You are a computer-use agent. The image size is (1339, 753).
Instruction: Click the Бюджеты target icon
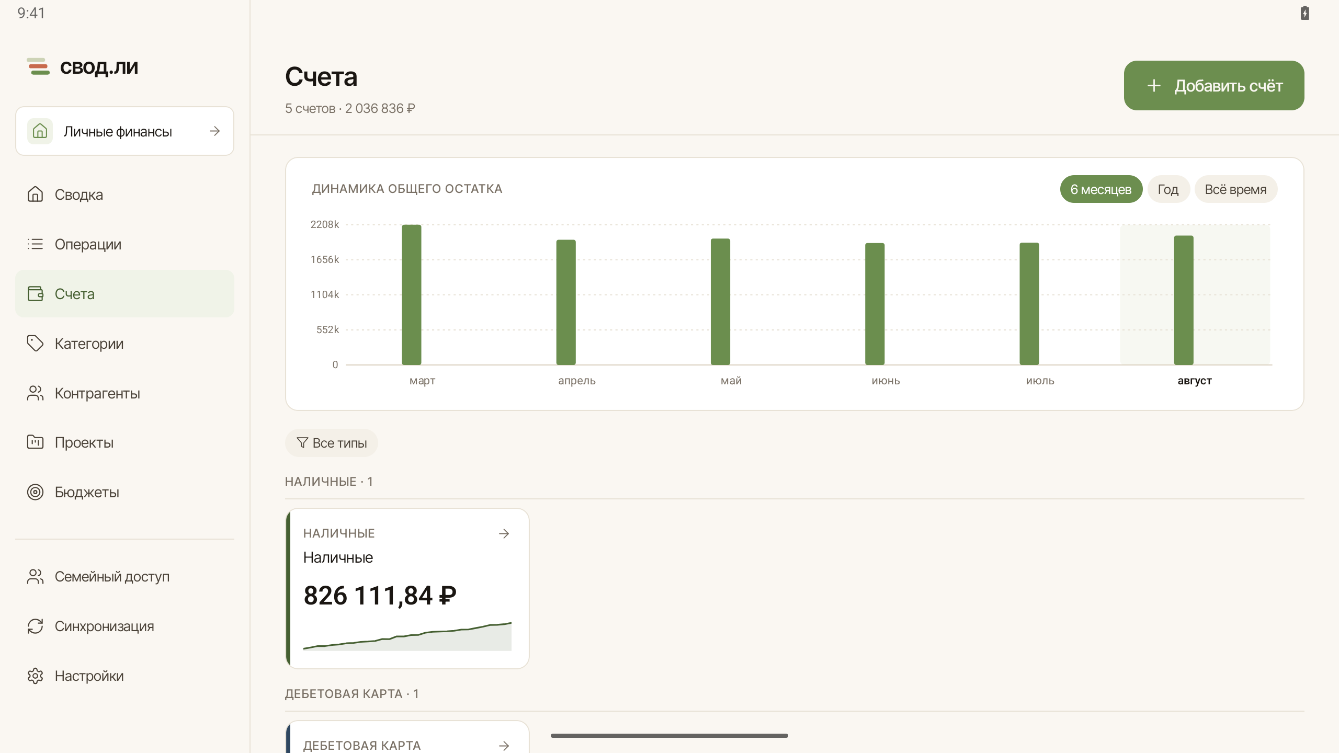tap(35, 492)
